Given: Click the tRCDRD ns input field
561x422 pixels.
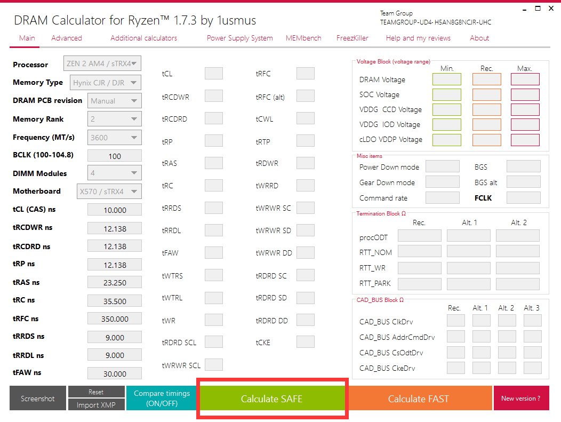Looking at the screenshot, I should pyautogui.click(x=115, y=246).
